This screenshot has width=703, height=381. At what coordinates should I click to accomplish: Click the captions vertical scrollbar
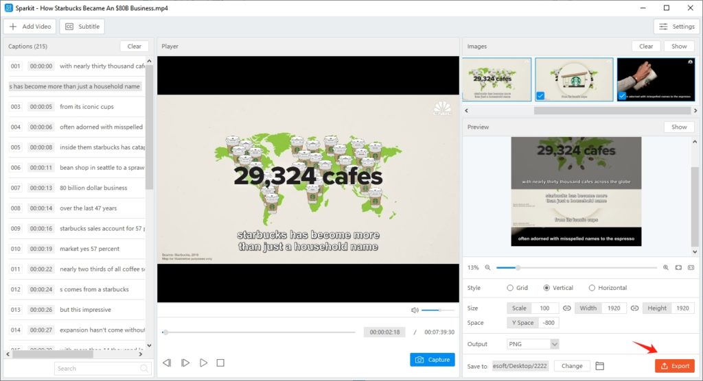point(149,127)
